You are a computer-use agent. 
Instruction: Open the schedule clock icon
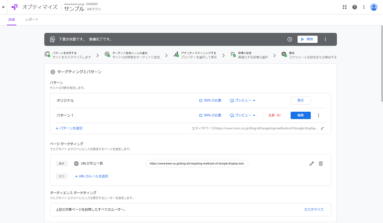pyautogui.click(x=290, y=39)
